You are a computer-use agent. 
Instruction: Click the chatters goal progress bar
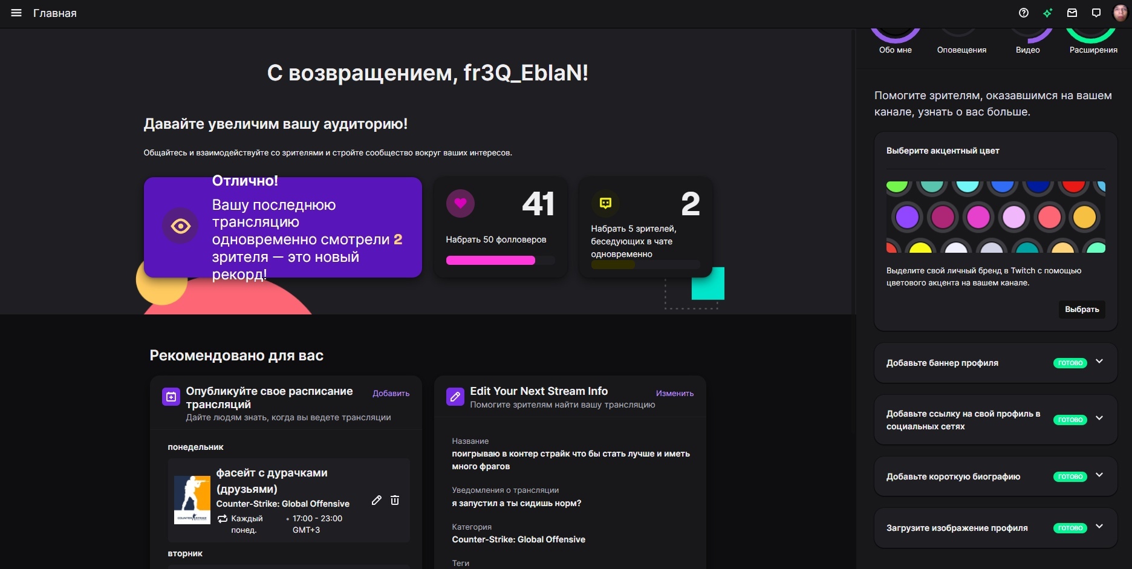[645, 265]
